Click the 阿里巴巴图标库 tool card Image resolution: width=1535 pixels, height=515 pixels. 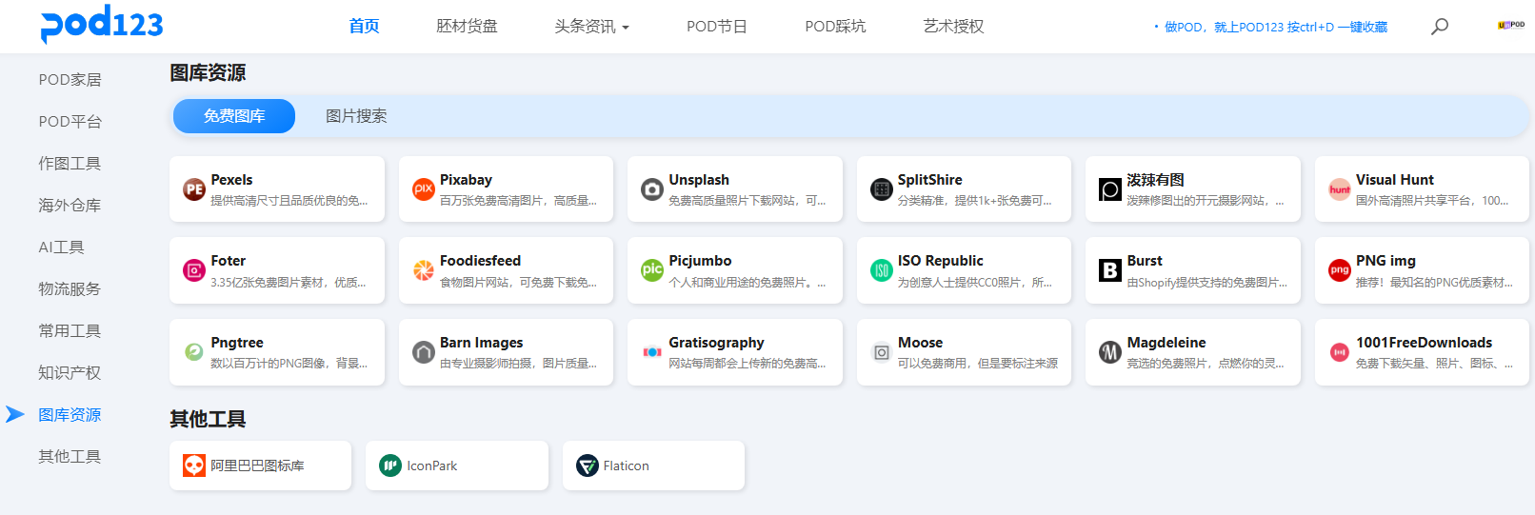tap(260, 465)
